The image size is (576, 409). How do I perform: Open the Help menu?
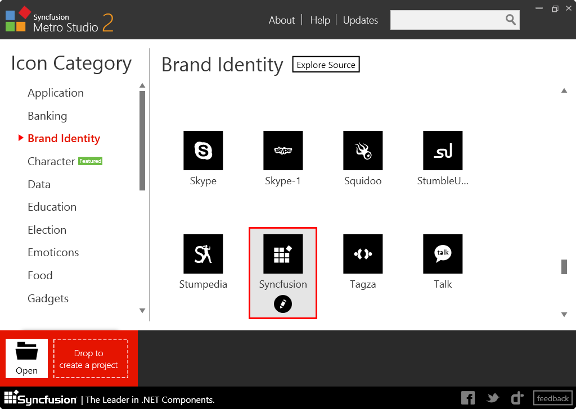click(x=320, y=20)
